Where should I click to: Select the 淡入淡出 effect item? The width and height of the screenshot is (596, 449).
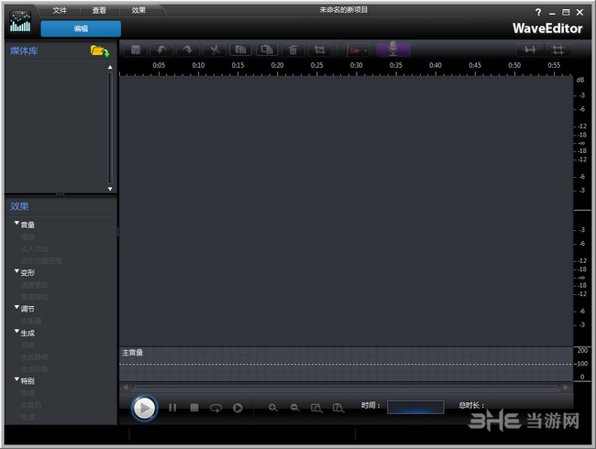(35, 249)
